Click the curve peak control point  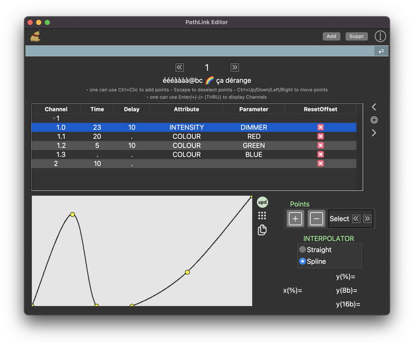[x=73, y=215]
